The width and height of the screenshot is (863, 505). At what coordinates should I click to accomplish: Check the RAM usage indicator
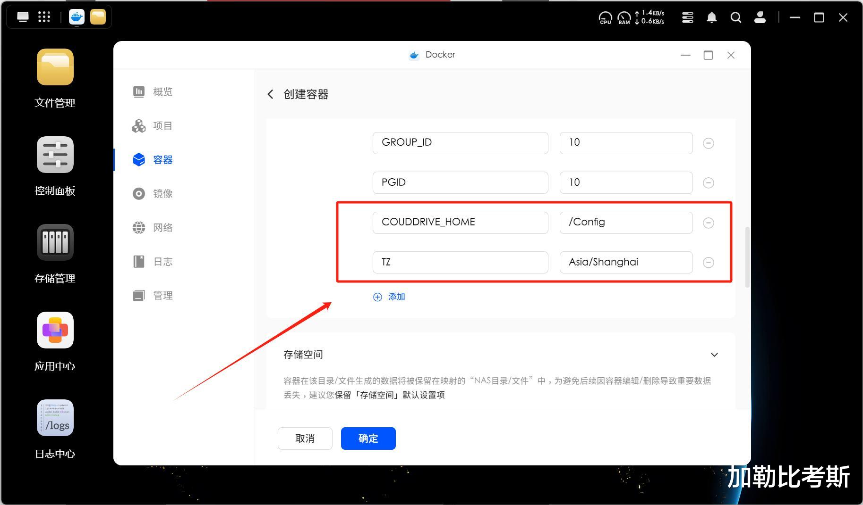[x=624, y=18]
